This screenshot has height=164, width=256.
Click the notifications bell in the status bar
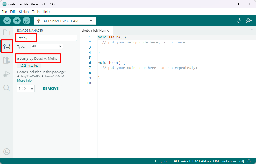249,161
